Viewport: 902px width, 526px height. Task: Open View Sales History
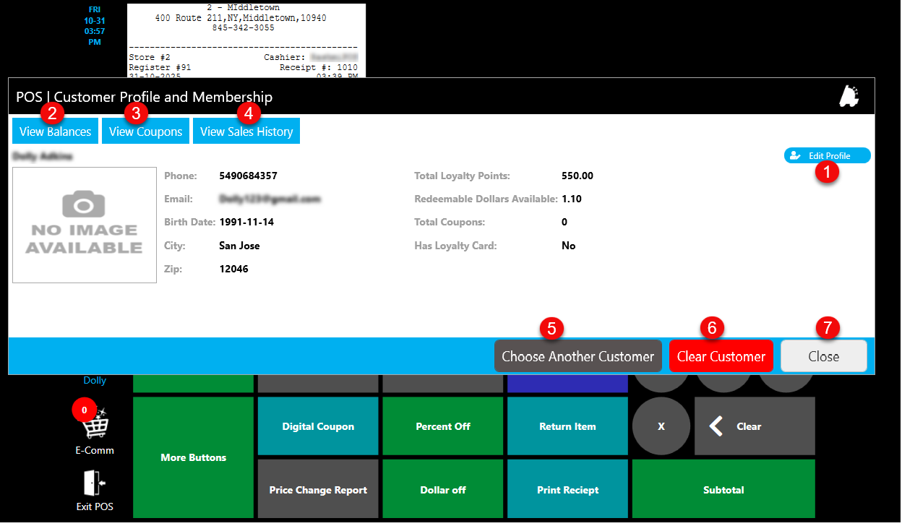[x=246, y=131]
